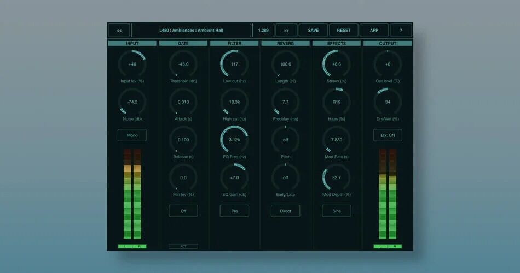The height and width of the screenshot is (273, 520).
Task: Click the Haas (%) knob
Action: [x=336, y=102]
